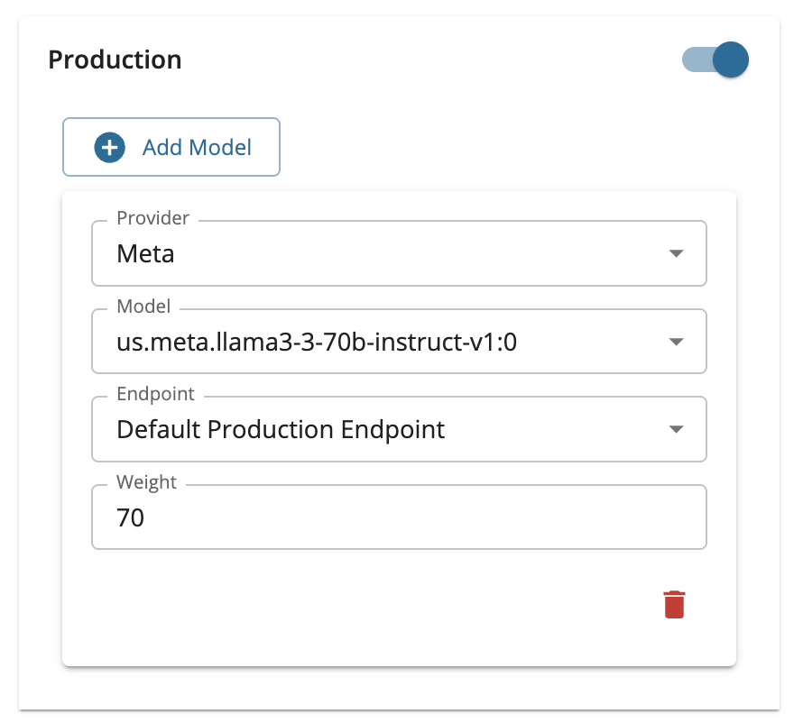Expand the Model dropdown
803x723 pixels.
coord(400,341)
